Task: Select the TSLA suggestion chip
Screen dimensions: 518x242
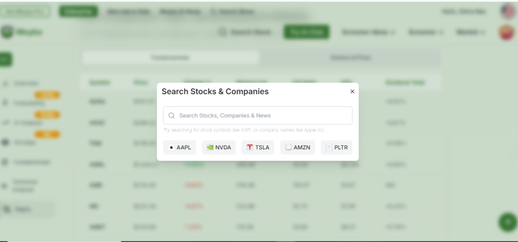Action: [x=257, y=147]
